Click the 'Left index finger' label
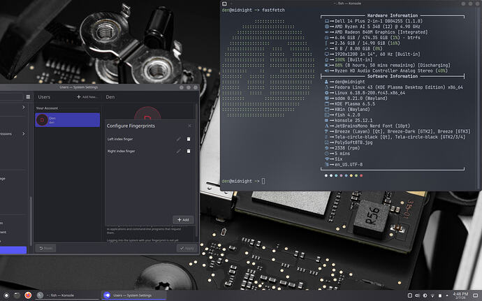 click(120, 139)
